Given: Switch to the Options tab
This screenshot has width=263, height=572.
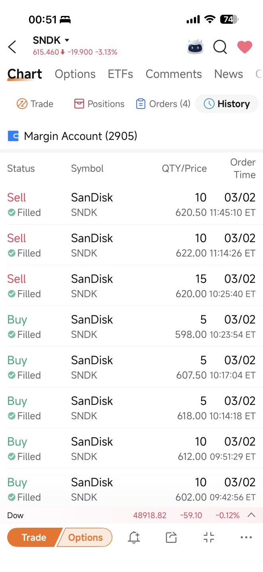Looking at the screenshot, I should (75, 74).
